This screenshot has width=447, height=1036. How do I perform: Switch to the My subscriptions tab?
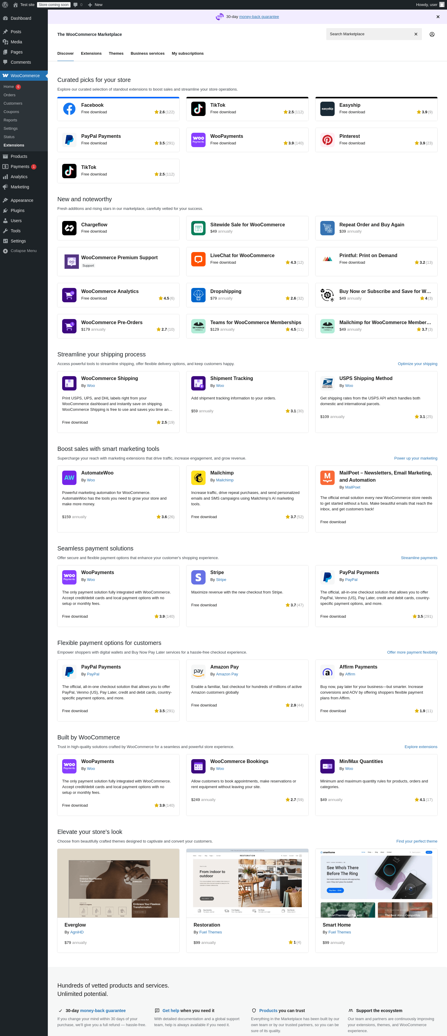point(188,54)
